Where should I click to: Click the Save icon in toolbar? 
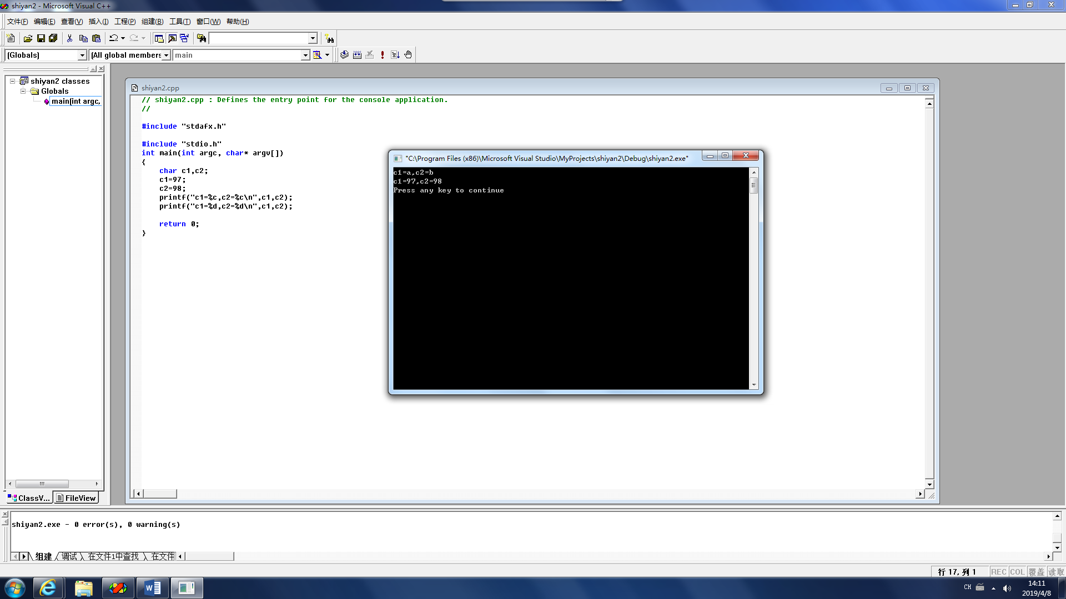click(x=41, y=38)
